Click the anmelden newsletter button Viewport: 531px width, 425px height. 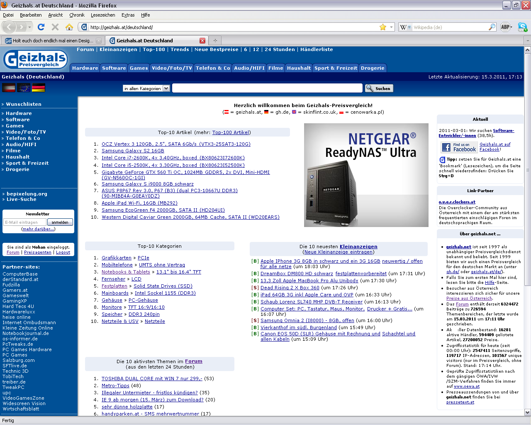pos(60,222)
